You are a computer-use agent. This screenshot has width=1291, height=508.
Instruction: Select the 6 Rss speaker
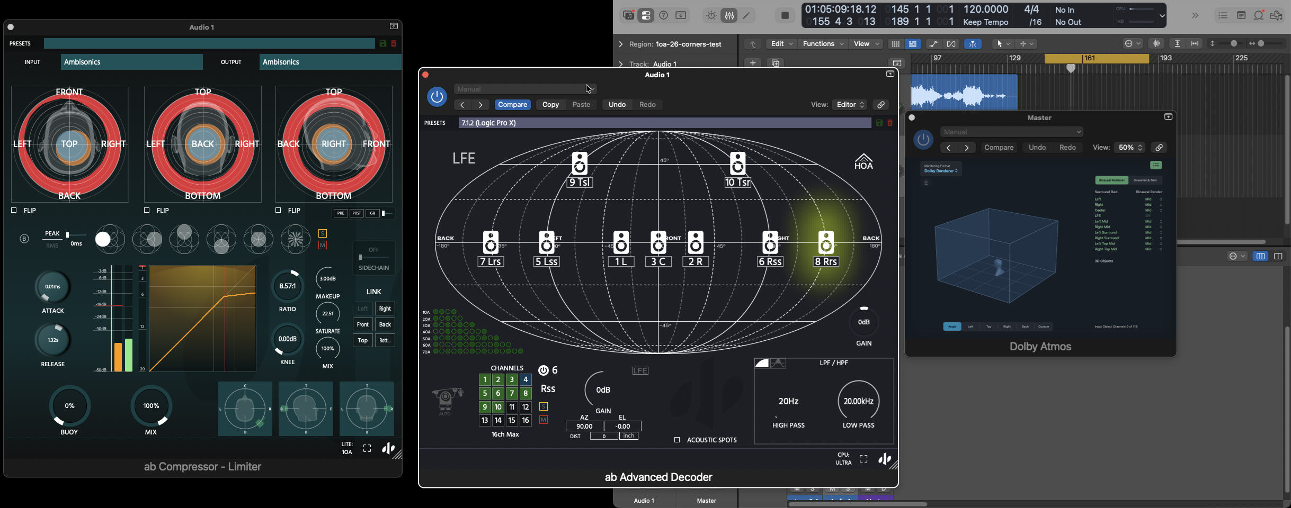[770, 242]
